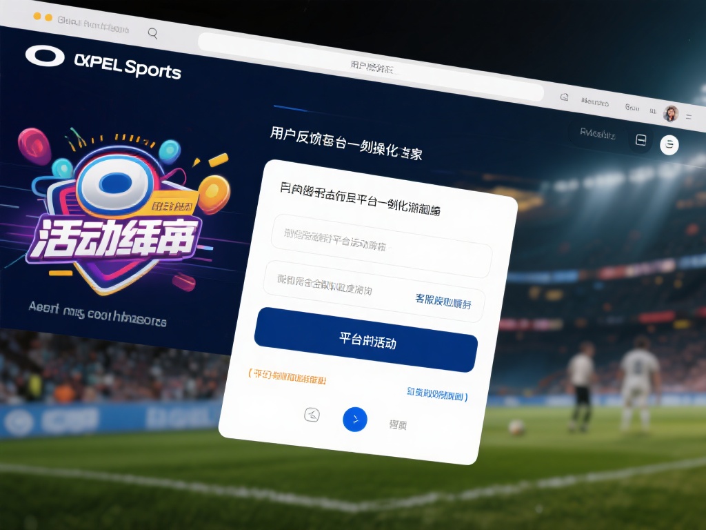Click the folder icon in browser toolbar

pos(564,97)
